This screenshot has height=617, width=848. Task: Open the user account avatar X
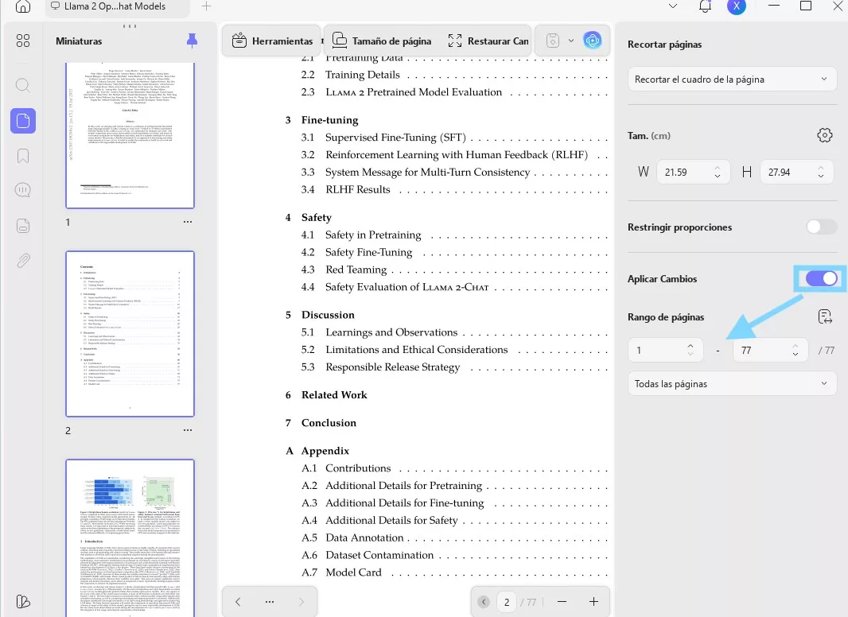(x=736, y=6)
